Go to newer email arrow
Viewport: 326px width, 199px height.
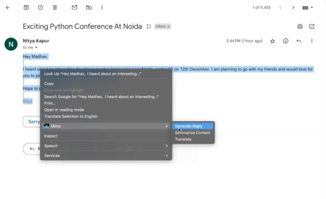click(280, 8)
